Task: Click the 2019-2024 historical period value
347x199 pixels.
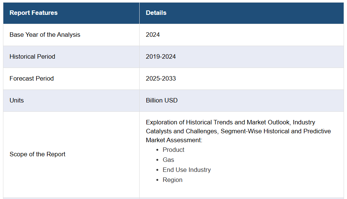Action: 161,56
